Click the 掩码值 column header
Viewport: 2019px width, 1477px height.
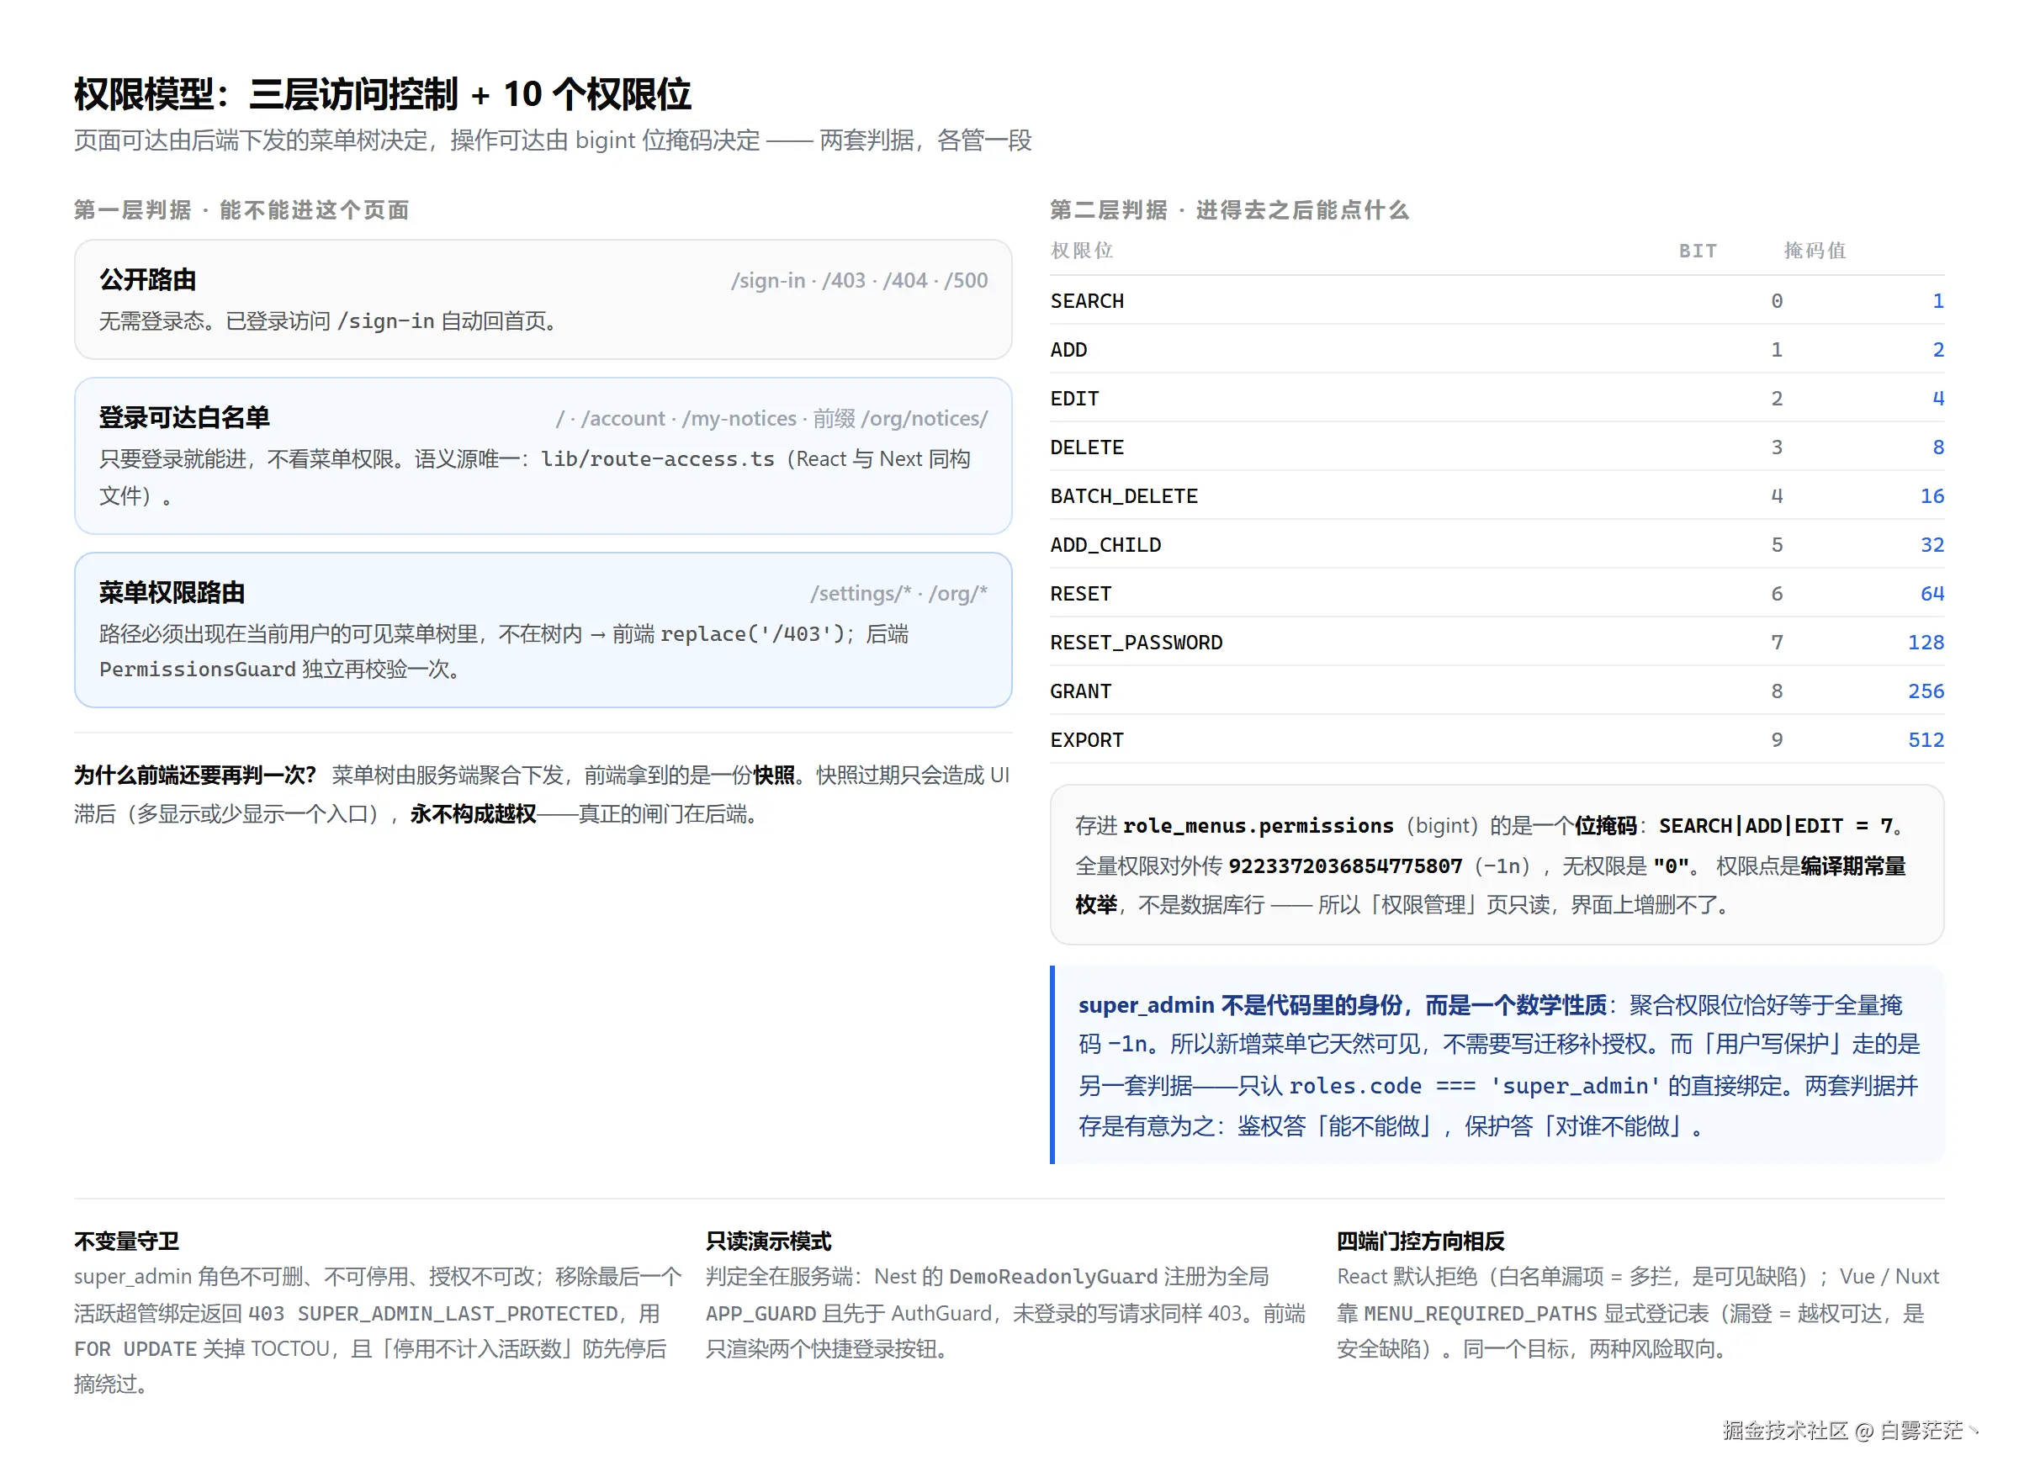[1815, 251]
